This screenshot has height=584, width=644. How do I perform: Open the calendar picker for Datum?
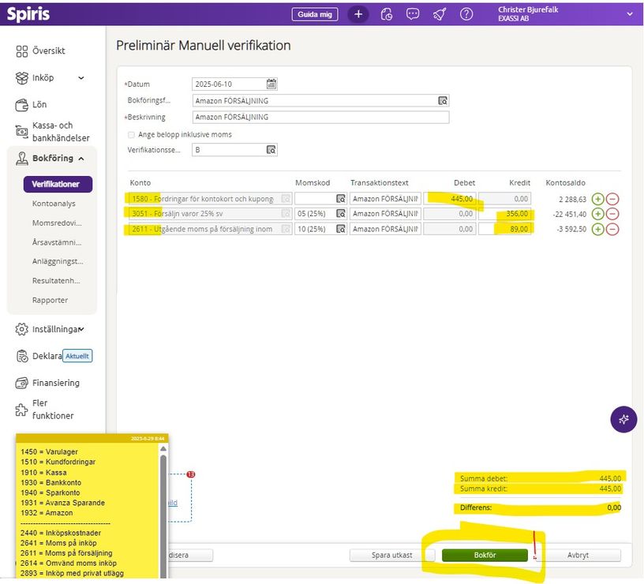click(271, 84)
